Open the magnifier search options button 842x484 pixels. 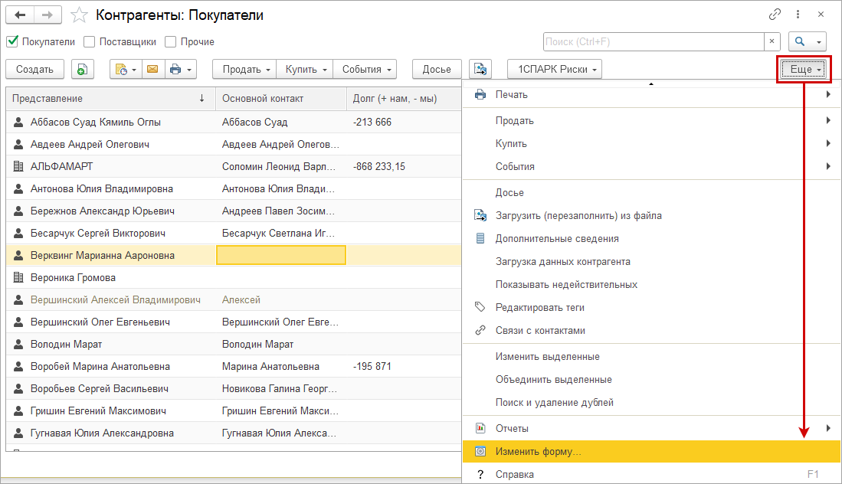[x=808, y=41]
